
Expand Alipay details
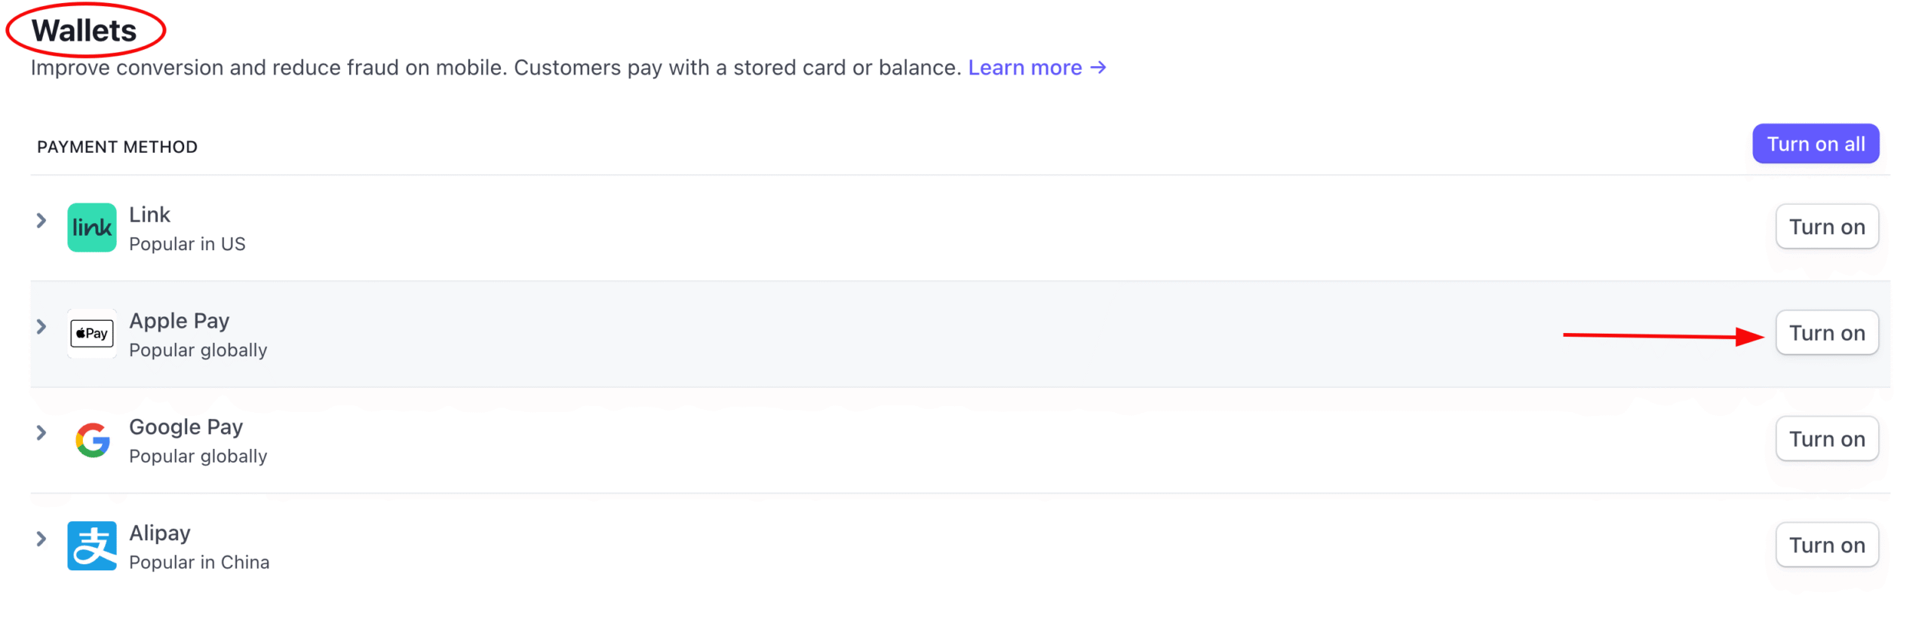[40, 539]
